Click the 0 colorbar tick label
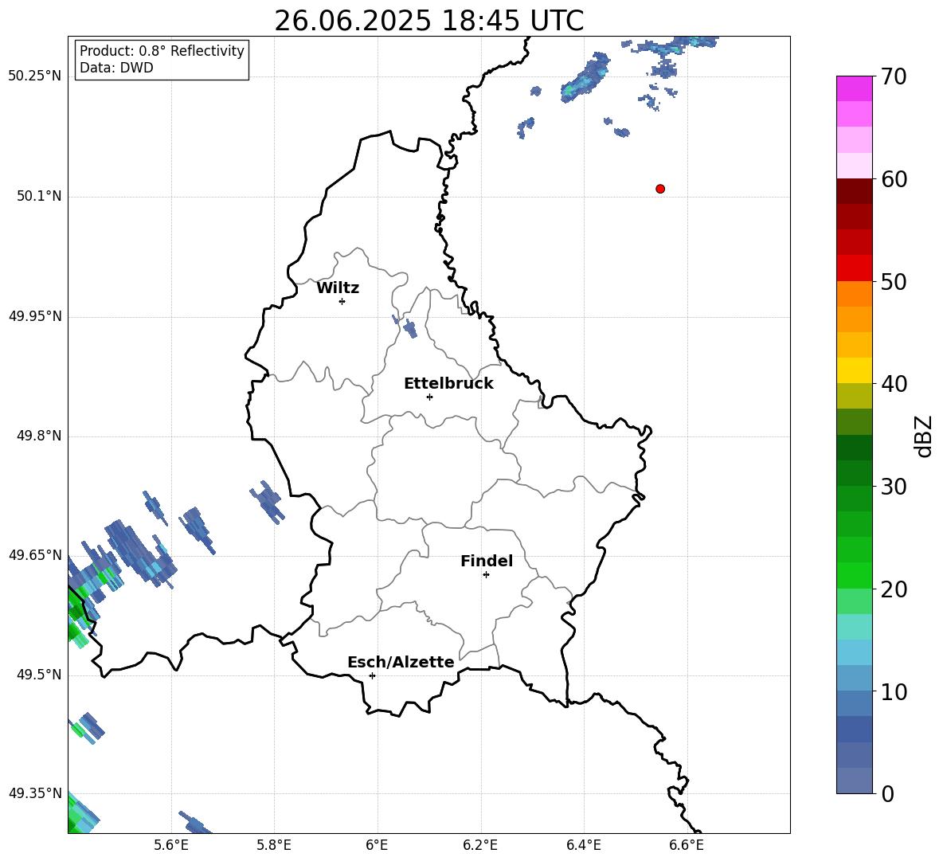 pos(887,793)
